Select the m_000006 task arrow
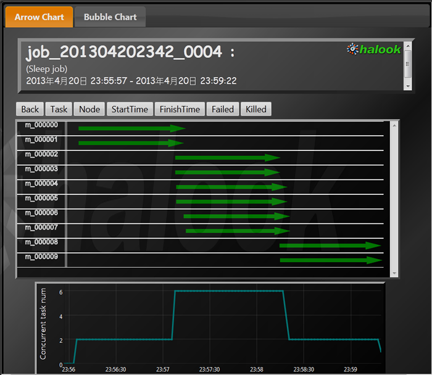The width and height of the screenshot is (432, 375). 236,216
